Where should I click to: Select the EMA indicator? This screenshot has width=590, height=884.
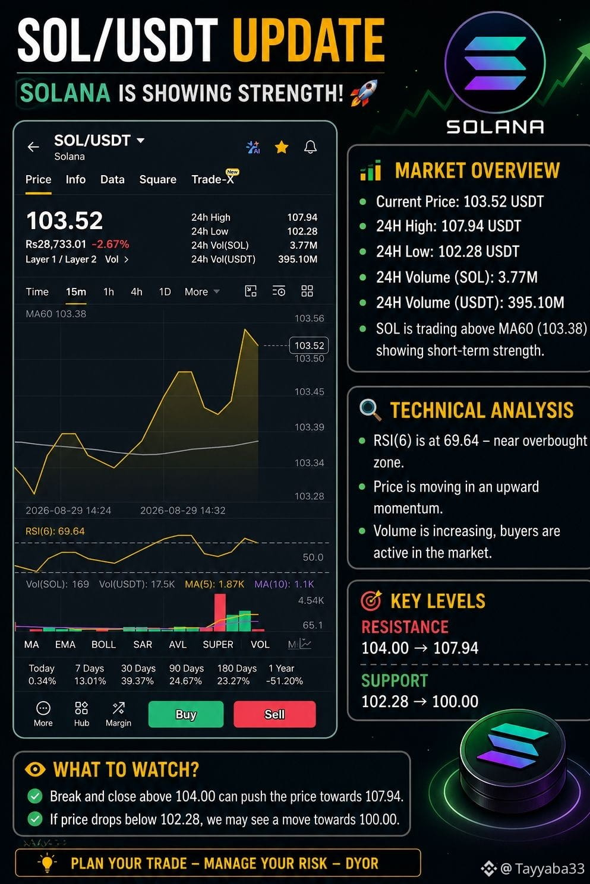(x=65, y=644)
